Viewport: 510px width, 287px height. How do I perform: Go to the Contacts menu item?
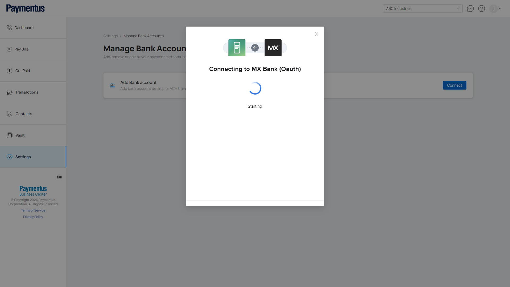coord(24,114)
